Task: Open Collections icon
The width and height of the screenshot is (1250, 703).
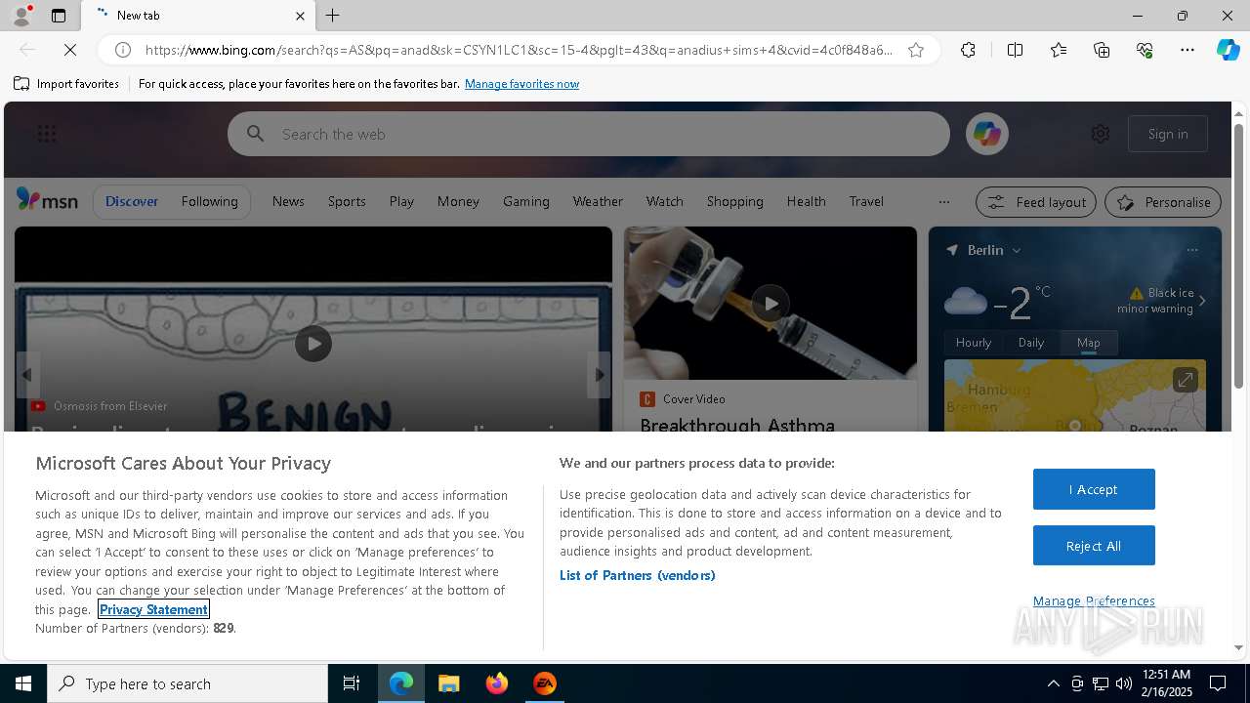Action: point(1102,50)
